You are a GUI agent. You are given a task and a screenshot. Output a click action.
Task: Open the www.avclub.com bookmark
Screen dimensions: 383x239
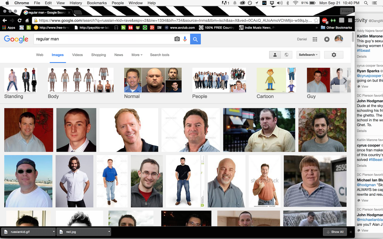[180, 28]
